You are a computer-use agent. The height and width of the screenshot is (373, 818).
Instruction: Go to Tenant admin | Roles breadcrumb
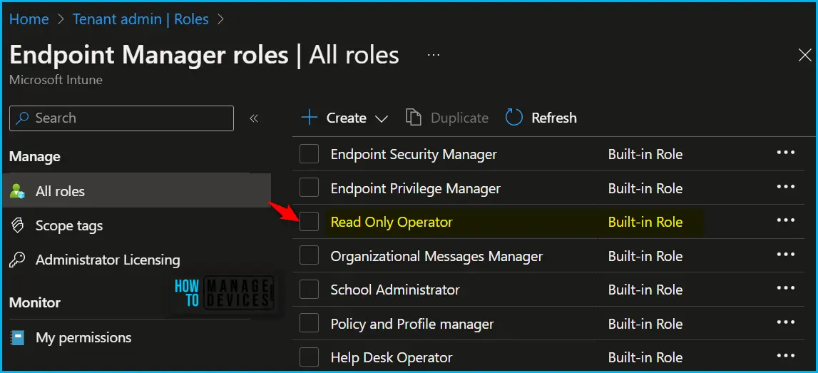pos(141,19)
